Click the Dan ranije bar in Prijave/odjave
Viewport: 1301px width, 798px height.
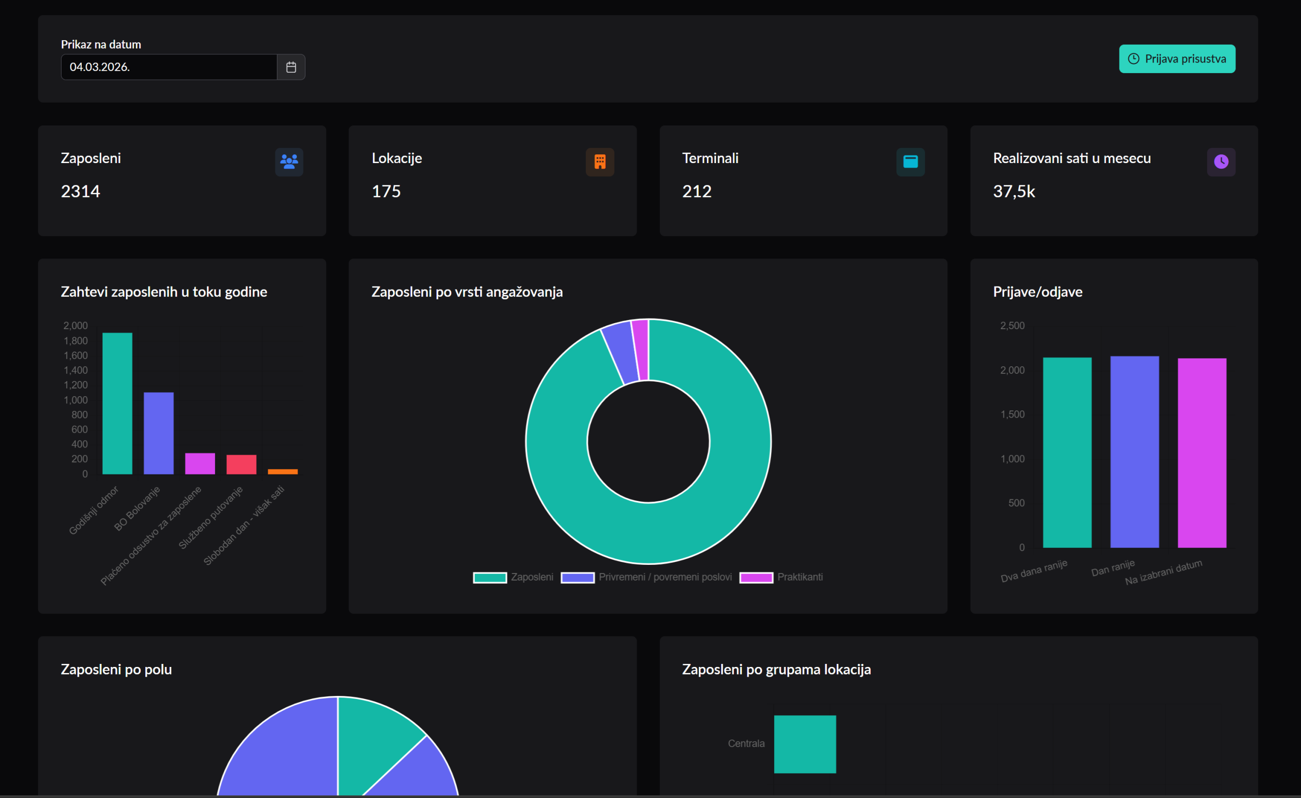[1134, 452]
